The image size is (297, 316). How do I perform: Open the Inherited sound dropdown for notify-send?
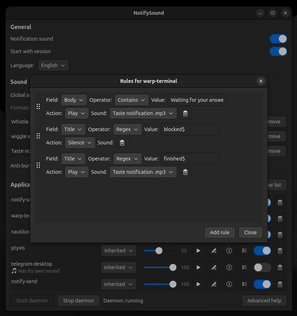click(x=119, y=284)
